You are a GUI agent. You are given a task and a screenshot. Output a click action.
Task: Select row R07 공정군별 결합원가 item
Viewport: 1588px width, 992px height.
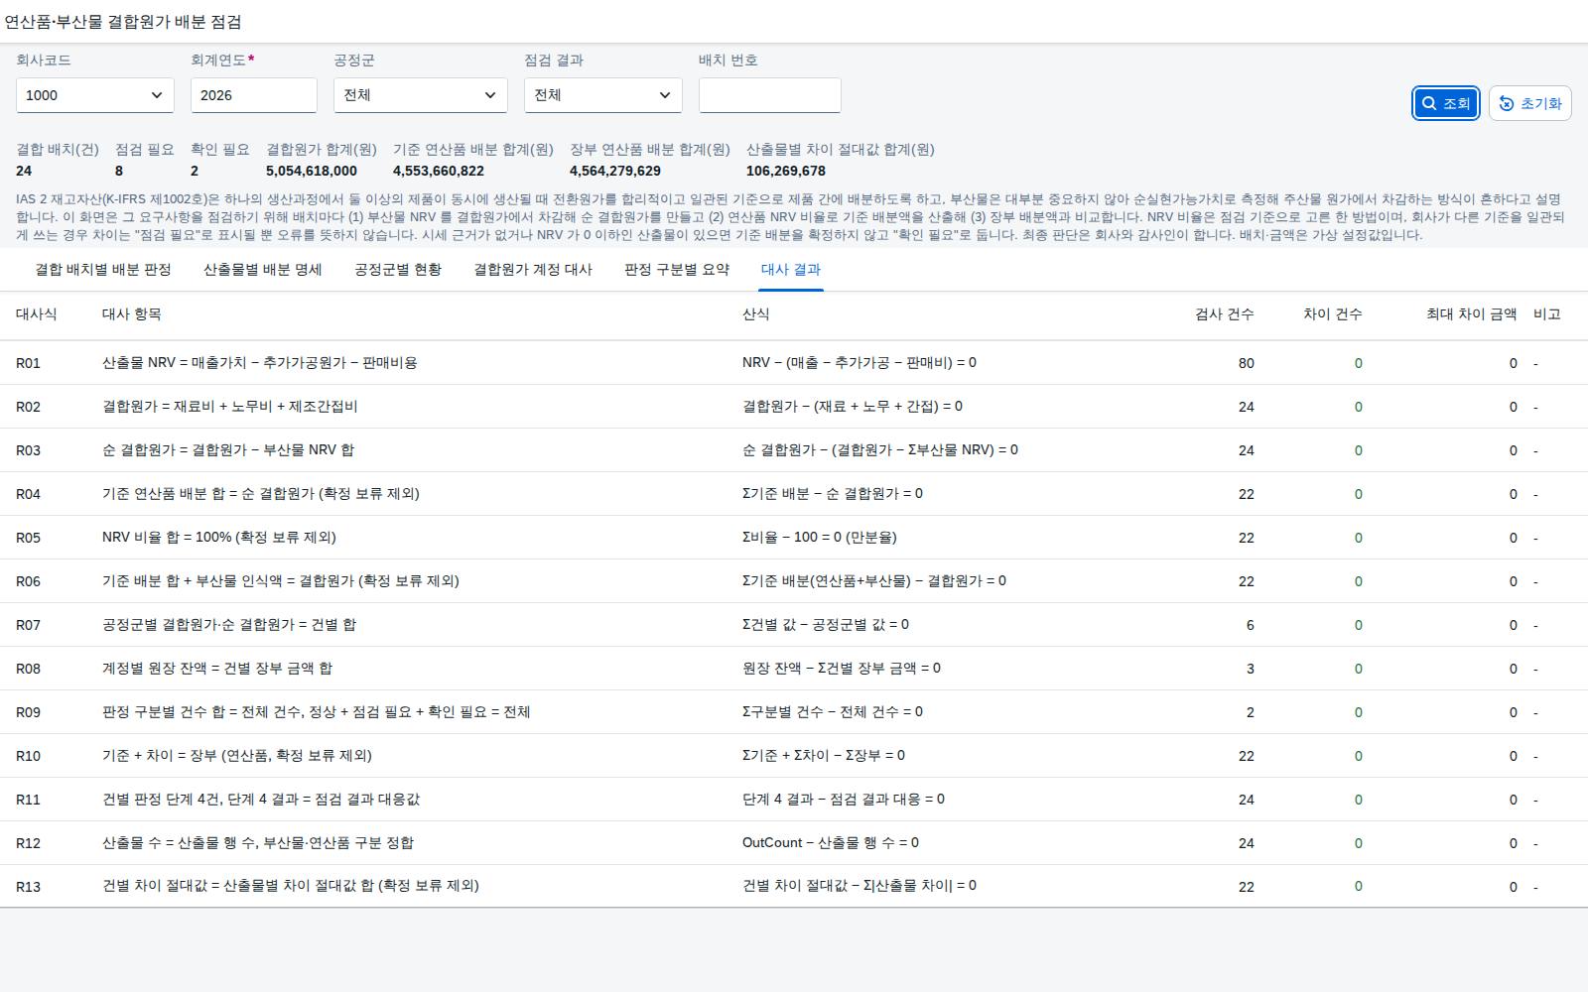[x=229, y=625]
